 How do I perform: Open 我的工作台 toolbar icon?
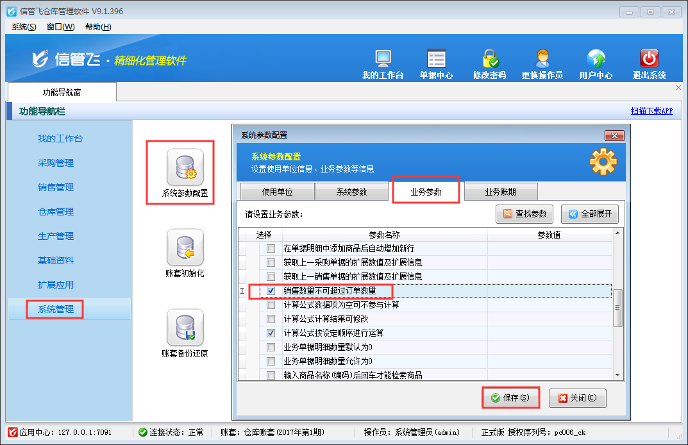point(383,59)
